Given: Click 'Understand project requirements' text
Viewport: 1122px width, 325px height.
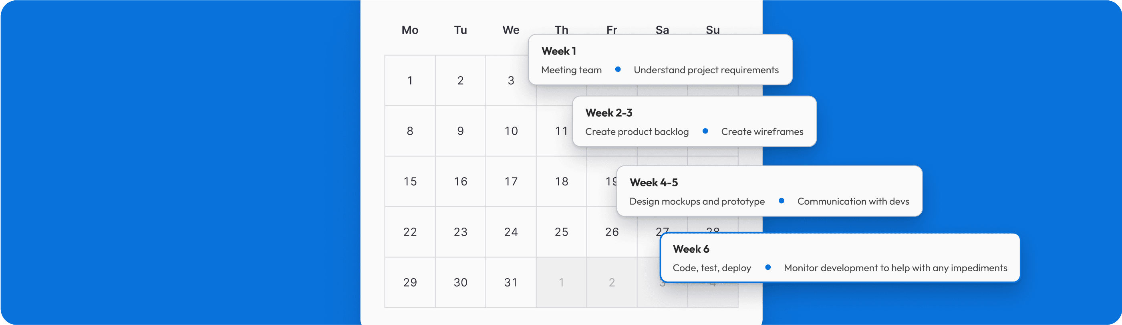Looking at the screenshot, I should 706,70.
